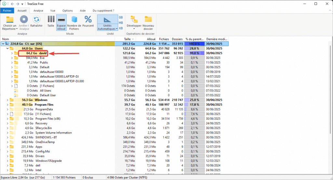Open the Choisir un Répertoire dropdown arrow
Viewport: 333px width, 180px height.
17,29
